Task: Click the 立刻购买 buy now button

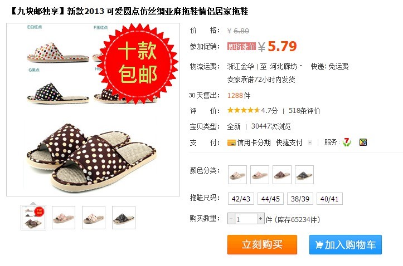Action: (262, 244)
